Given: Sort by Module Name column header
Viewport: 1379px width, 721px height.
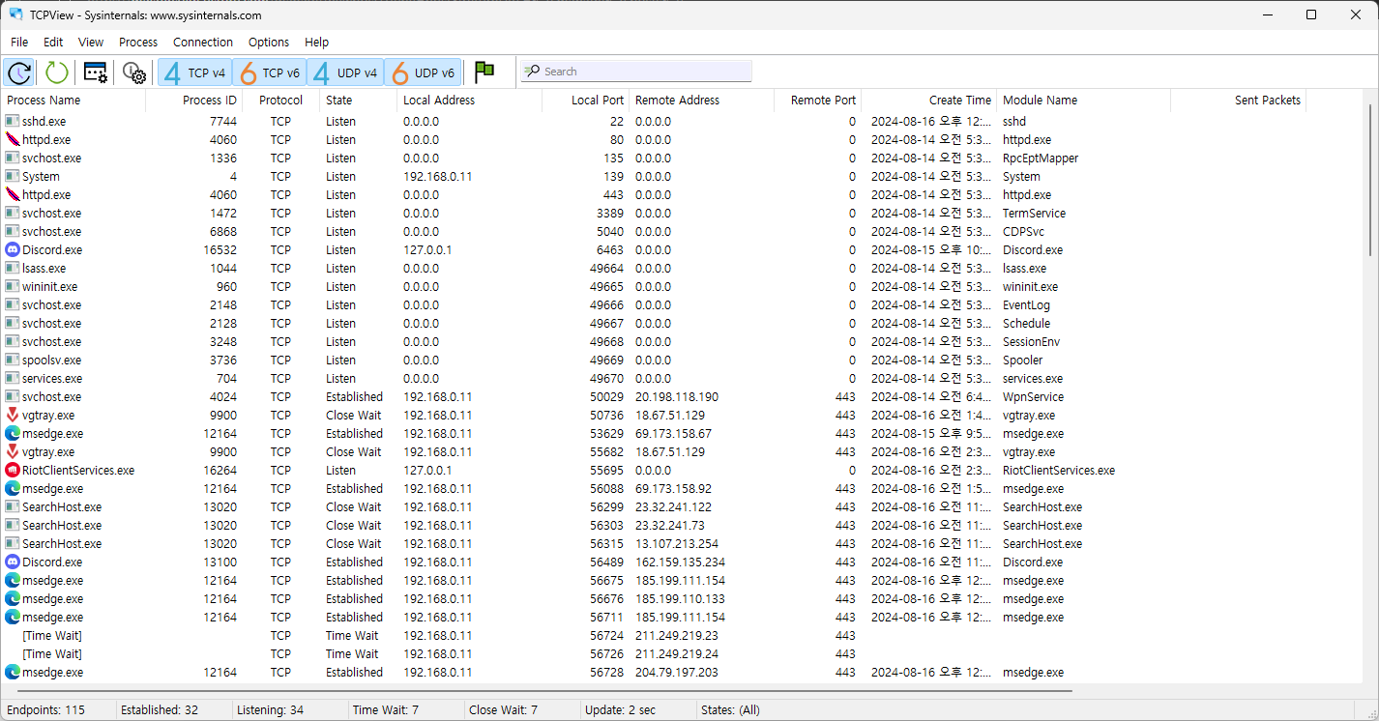Looking at the screenshot, I should 1084,100.
